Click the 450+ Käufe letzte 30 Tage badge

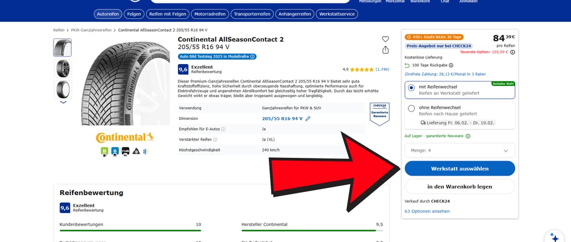click(434, 37)
